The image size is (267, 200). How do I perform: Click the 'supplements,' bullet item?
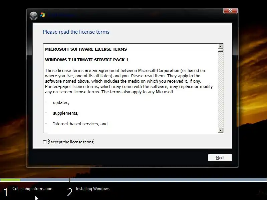pos(65,113)
